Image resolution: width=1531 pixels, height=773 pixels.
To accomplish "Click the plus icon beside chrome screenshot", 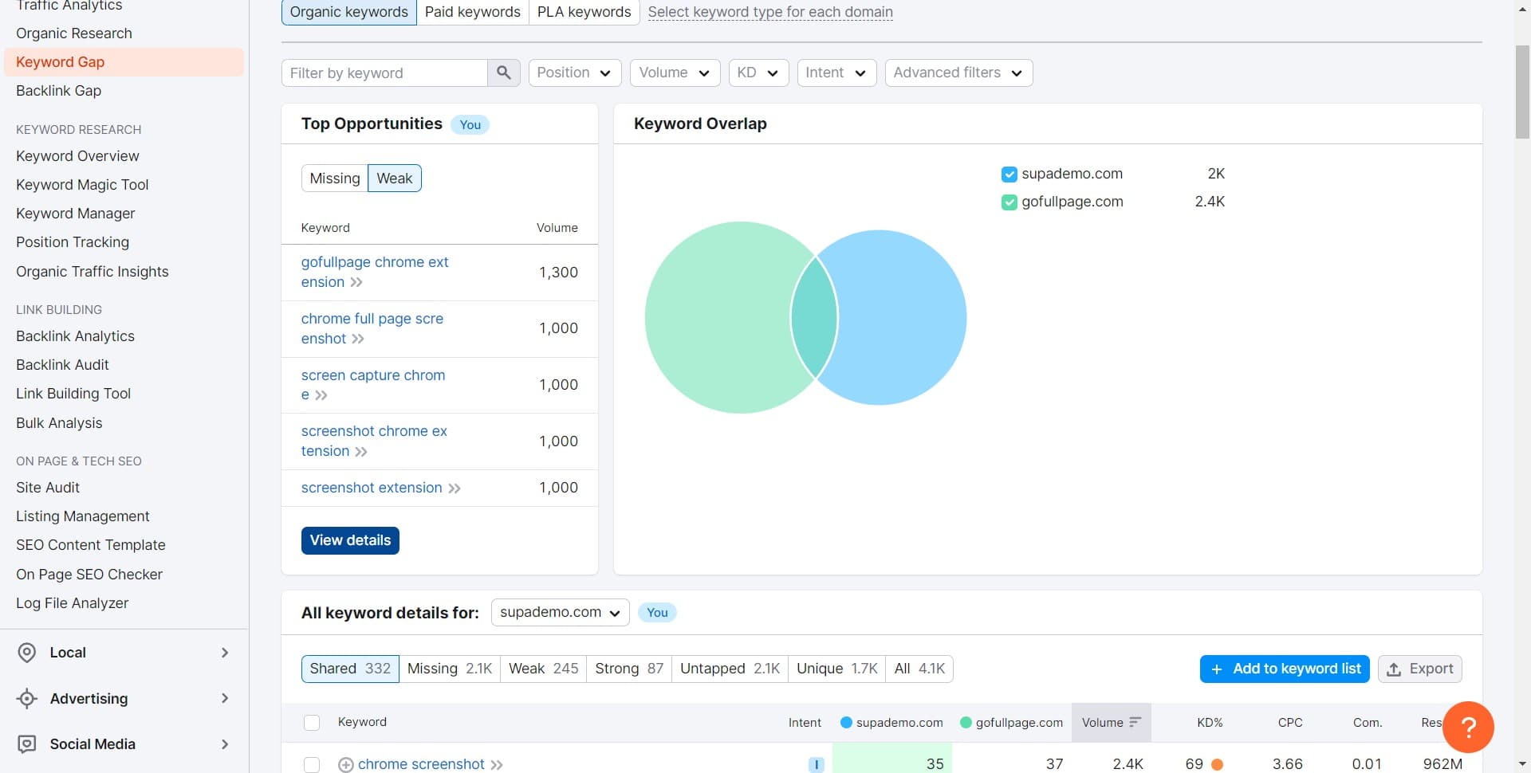I will point(345,764).
